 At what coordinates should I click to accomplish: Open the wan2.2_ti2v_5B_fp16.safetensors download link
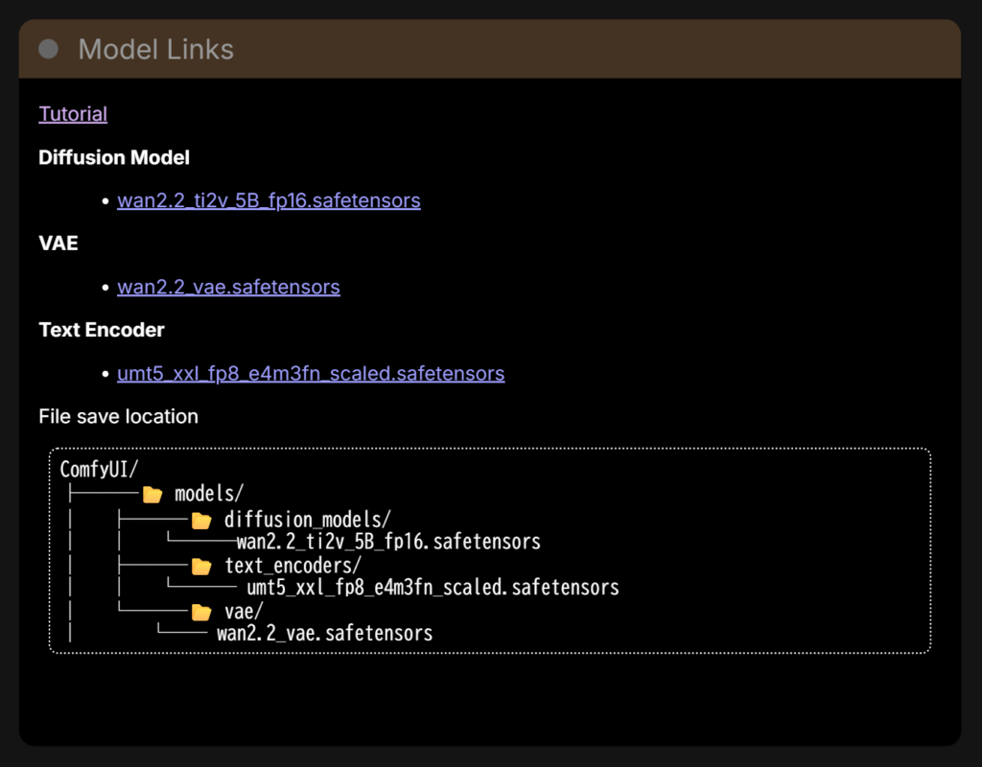tap(269, 200)
